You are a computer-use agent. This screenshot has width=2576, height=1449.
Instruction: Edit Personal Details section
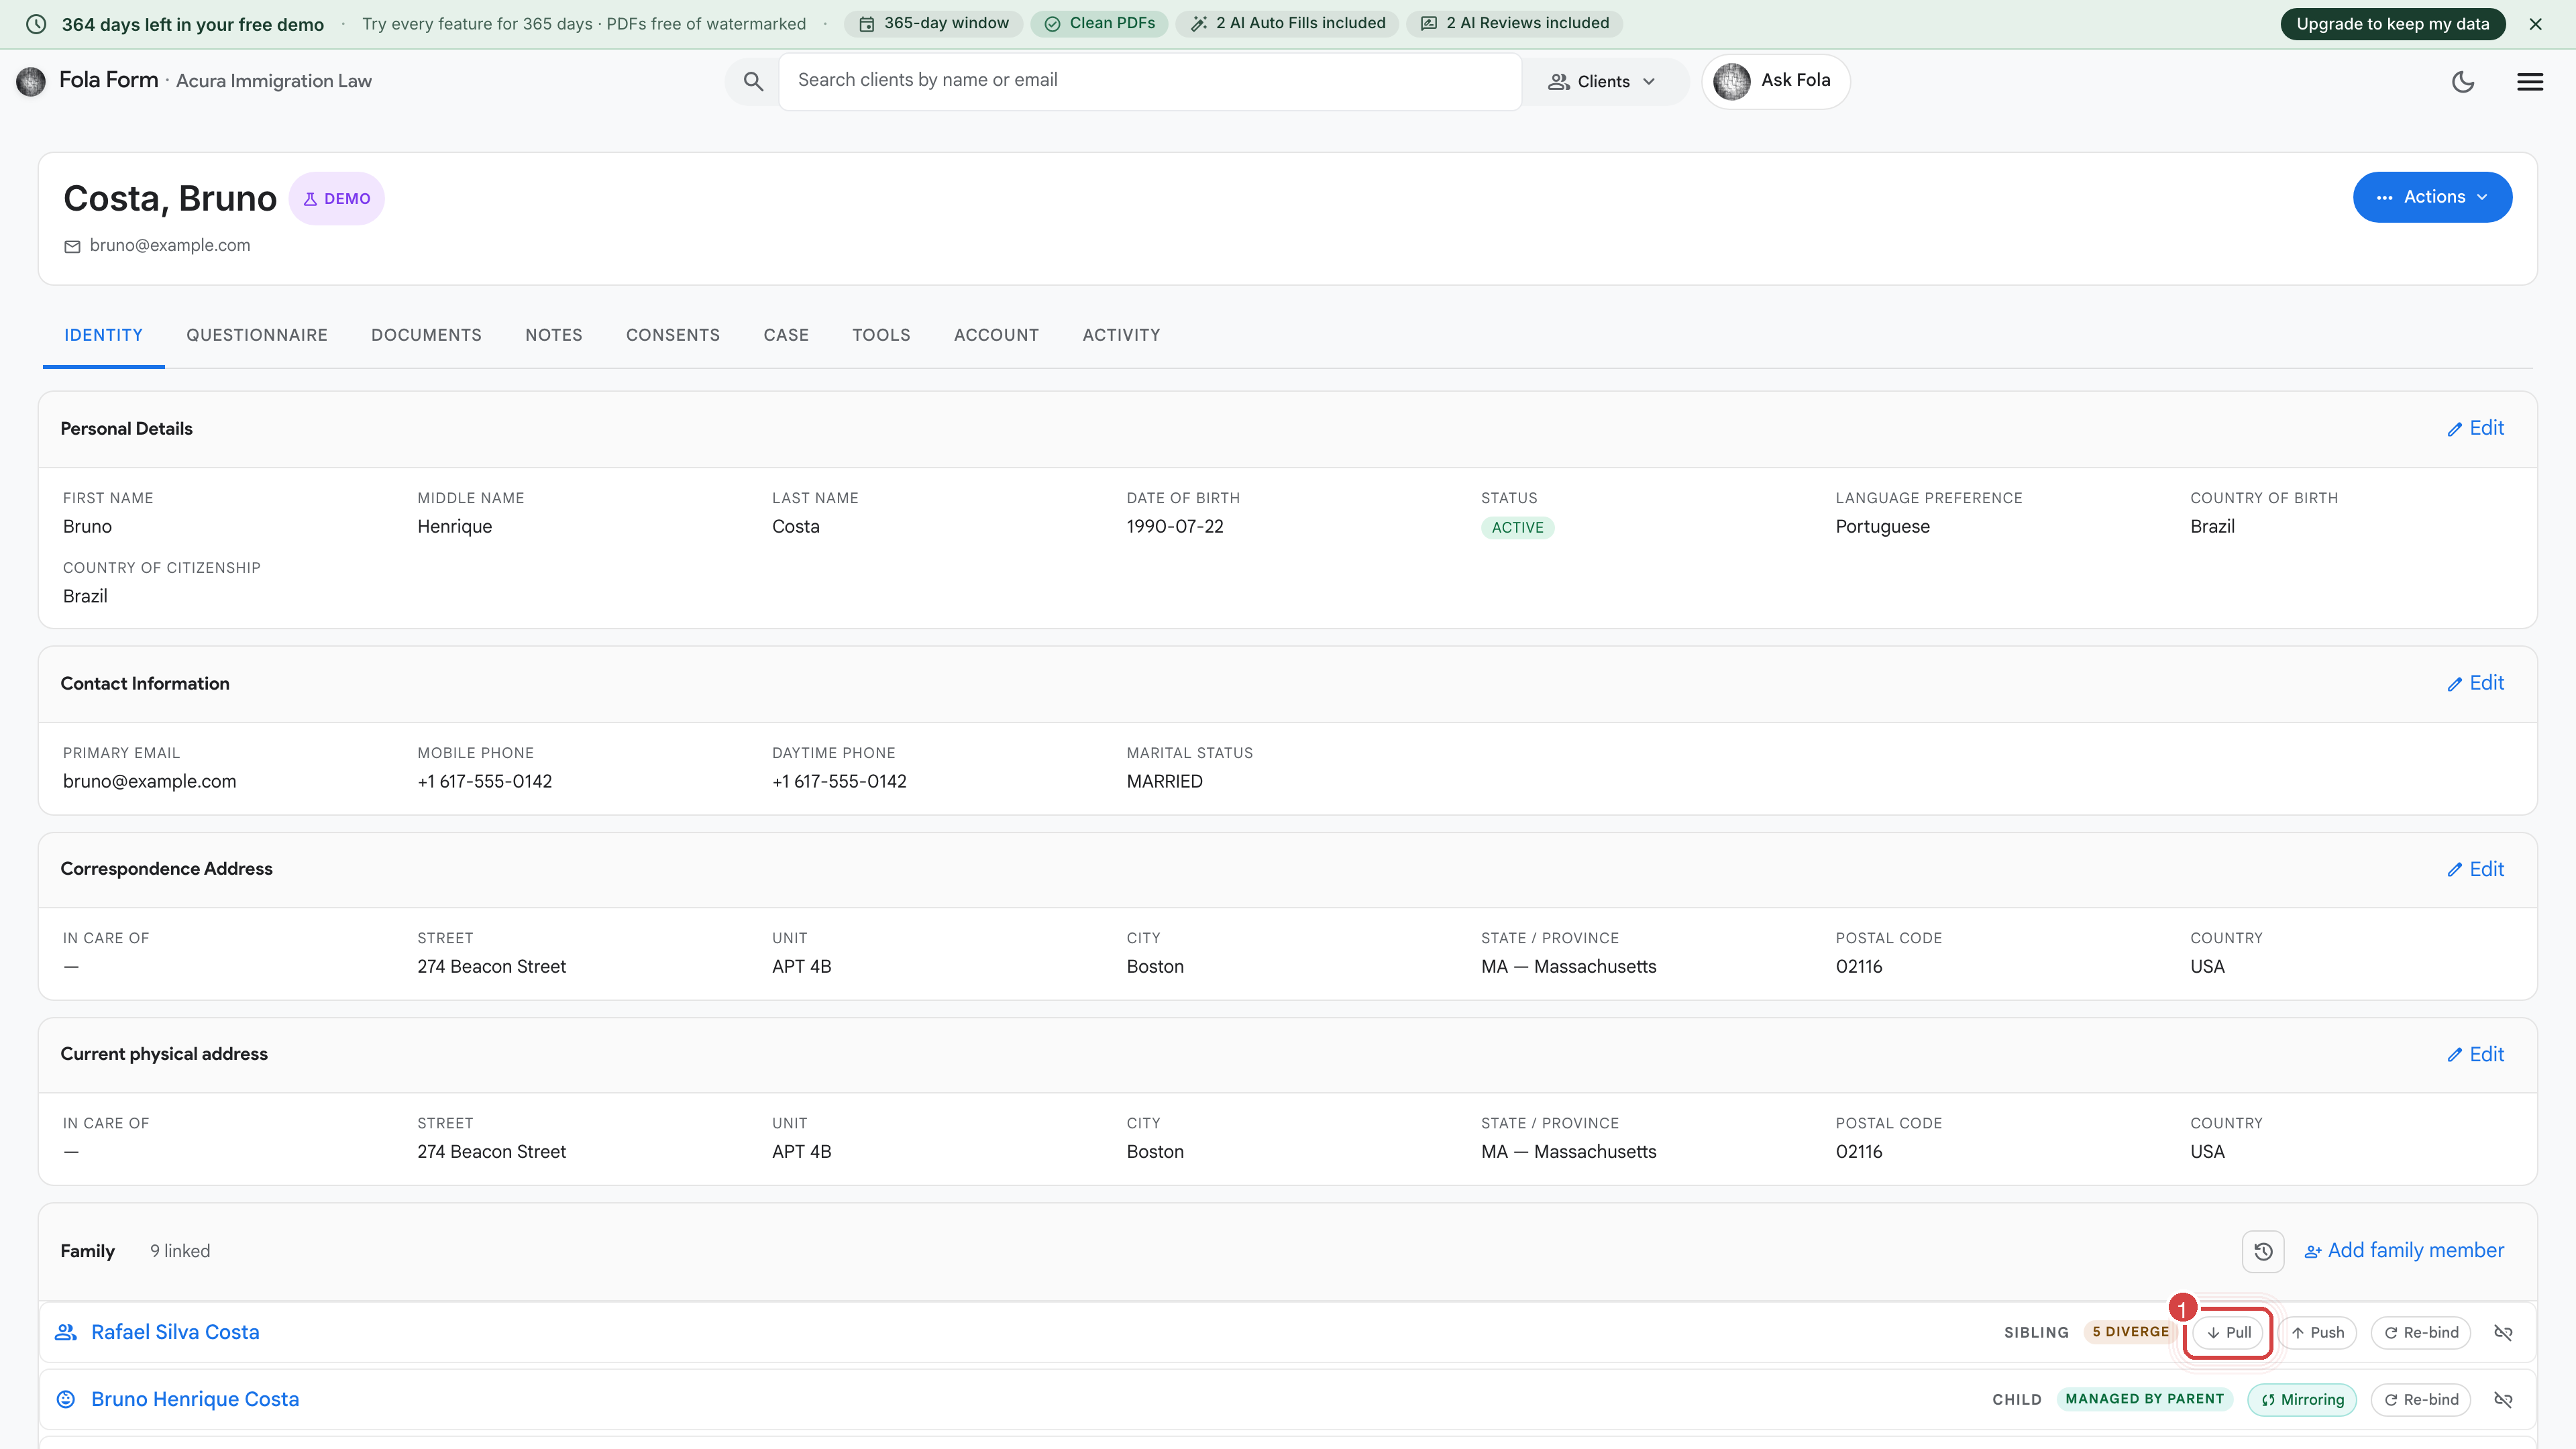click(x=2475, y=428)
